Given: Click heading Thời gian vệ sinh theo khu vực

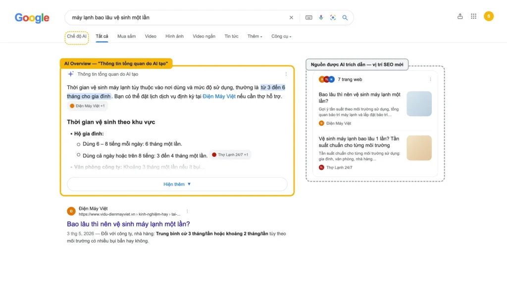Looking at the screenshot, I should [x=111, y=122].
